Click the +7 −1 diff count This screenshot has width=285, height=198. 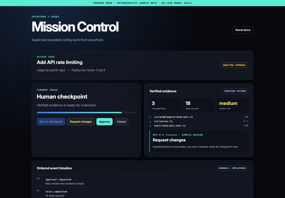pyautogui.click(x=245, y=121)
